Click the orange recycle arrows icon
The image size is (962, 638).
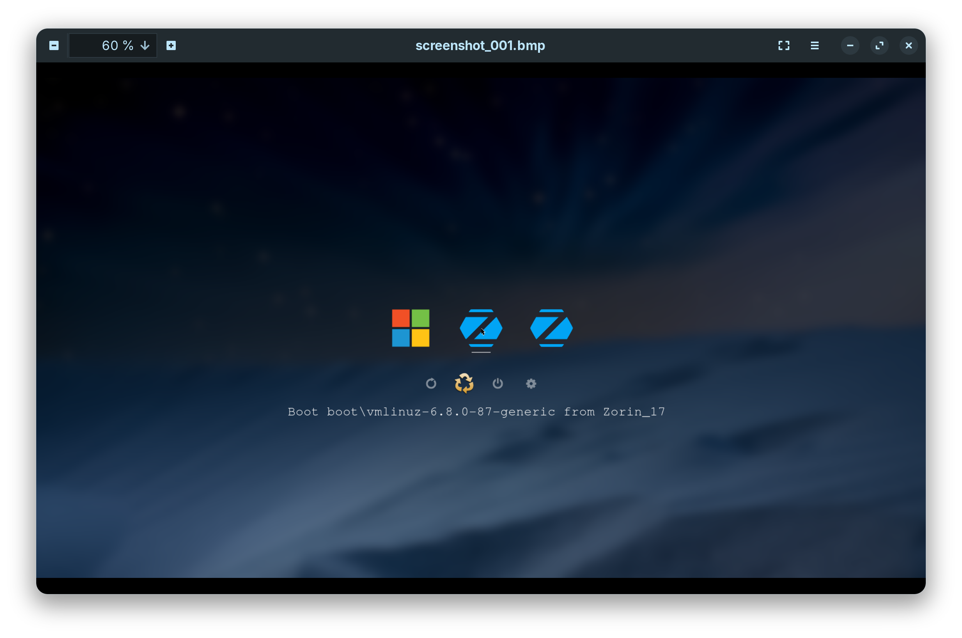[464, 383]
